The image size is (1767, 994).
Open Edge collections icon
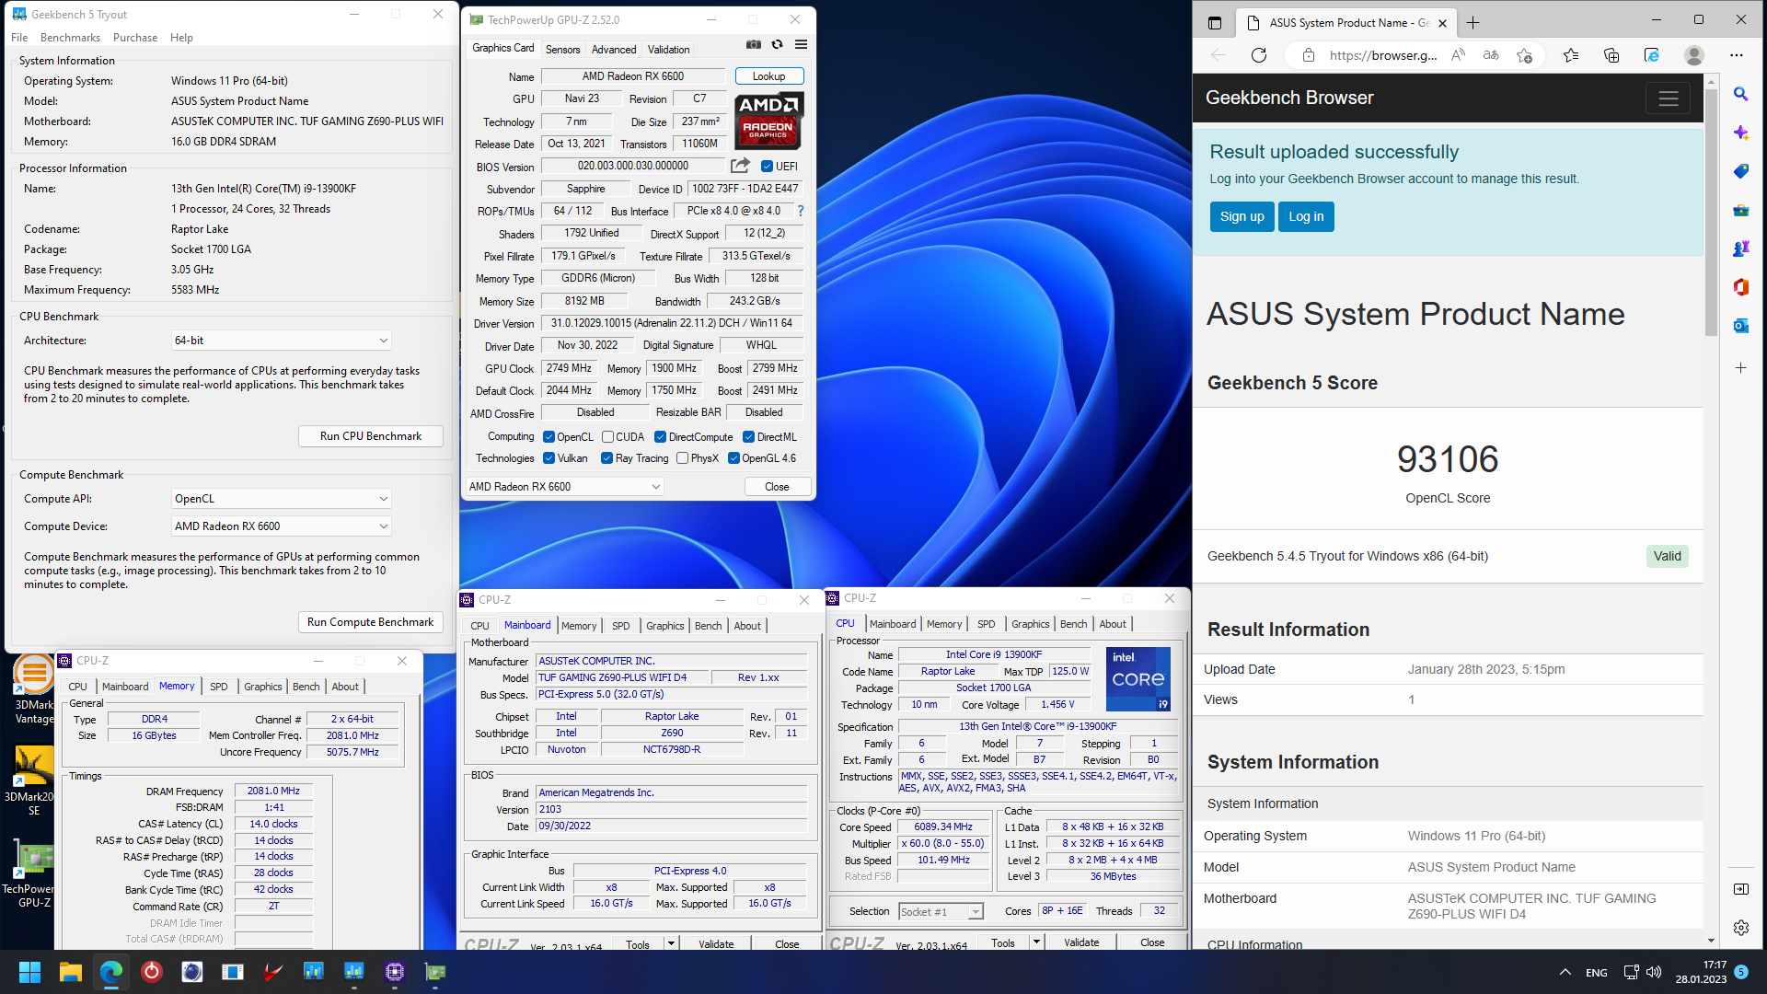tap(1611, 55)
